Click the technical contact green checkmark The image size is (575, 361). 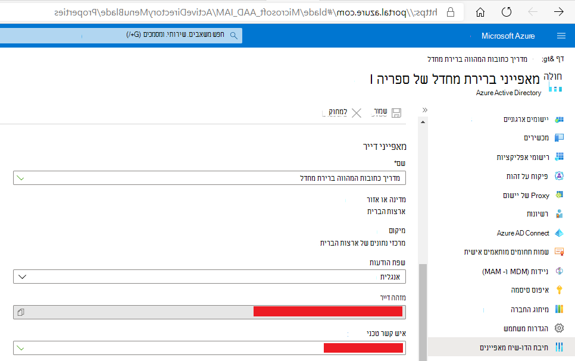20,348
